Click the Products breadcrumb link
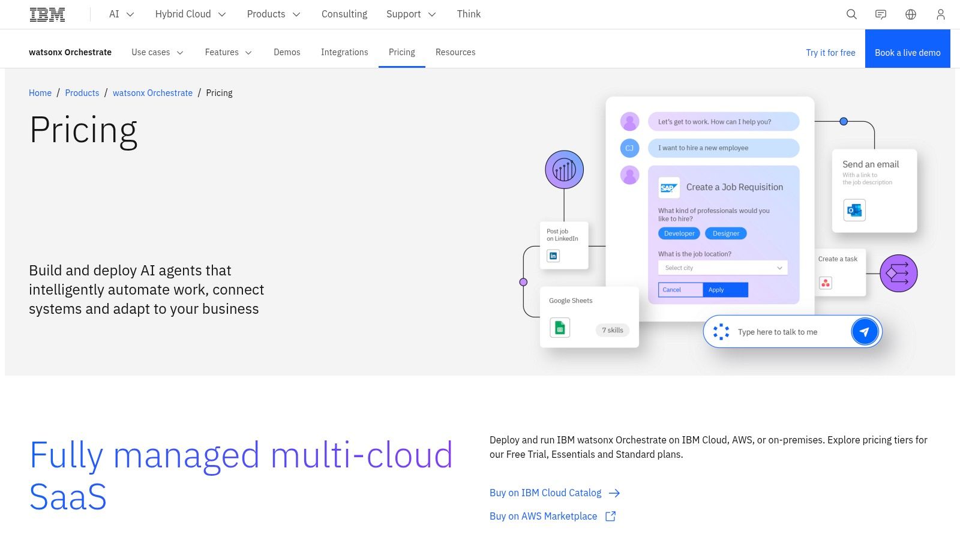 point(82,93)
